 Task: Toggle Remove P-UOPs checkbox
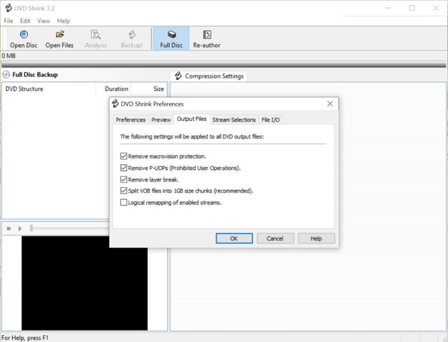coord(123,168)
